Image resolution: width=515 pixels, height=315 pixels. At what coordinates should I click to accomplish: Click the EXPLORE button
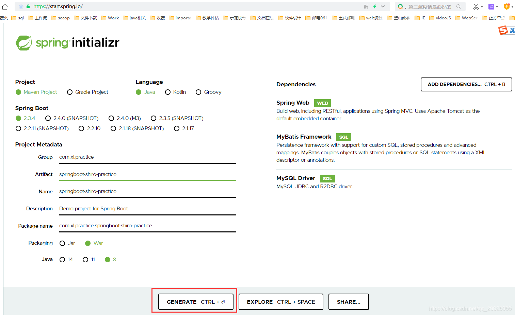coord(281,302)
